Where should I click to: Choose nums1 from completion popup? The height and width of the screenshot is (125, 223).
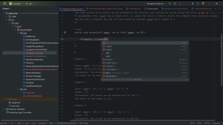click(x=145, y=46)
